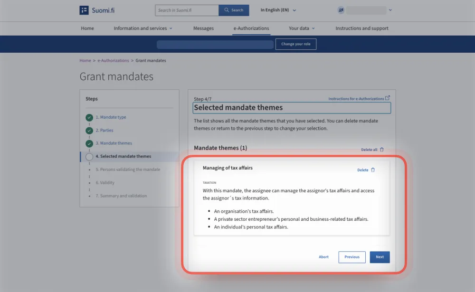Go to step 1. Mandate type

pos(111,117)
